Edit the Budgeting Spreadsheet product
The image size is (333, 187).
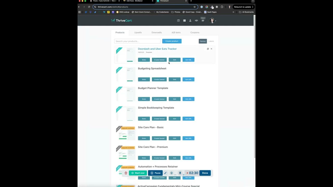point(175,79)
